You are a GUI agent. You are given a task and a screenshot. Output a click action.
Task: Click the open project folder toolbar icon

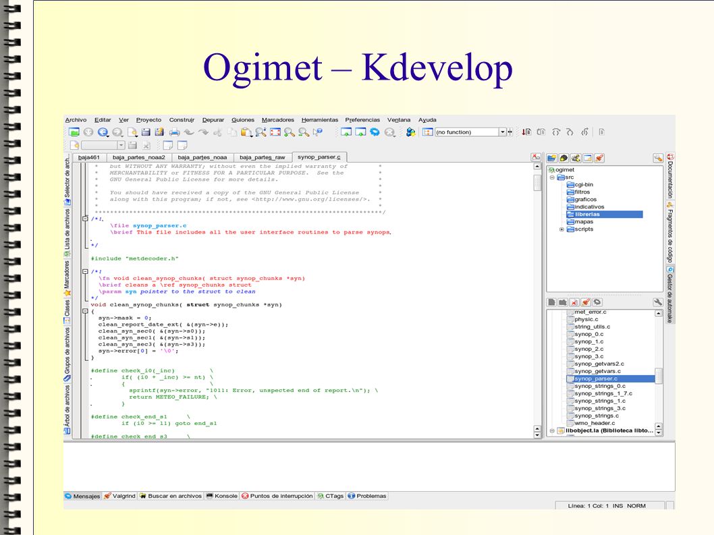click(x=74, y=132)
